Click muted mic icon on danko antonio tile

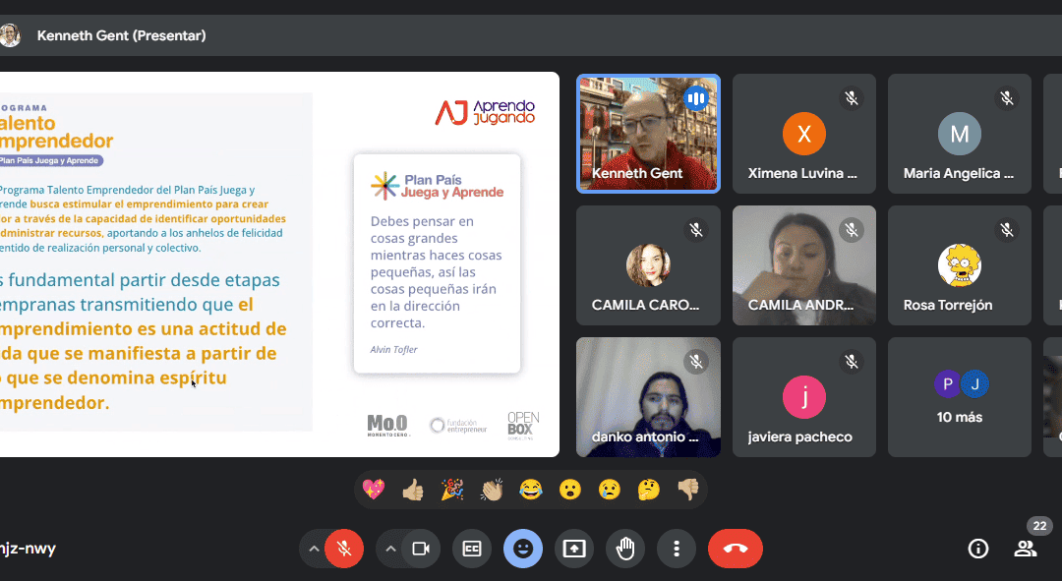point(695,363)
